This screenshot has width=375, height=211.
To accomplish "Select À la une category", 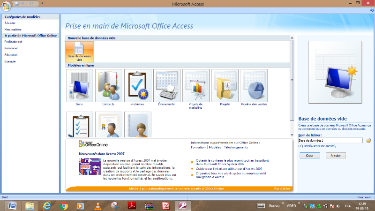I will pyautogui.click(x=10, y=23).
